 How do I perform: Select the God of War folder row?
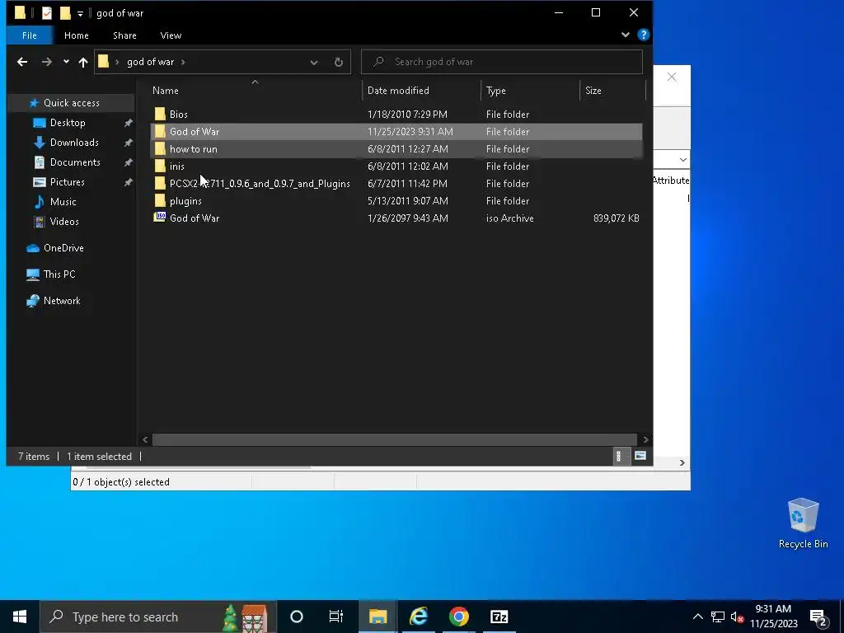pos(396,131)
